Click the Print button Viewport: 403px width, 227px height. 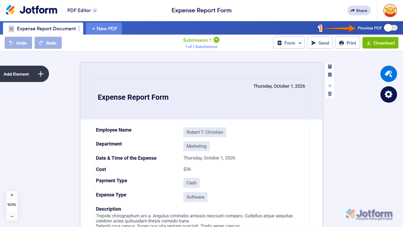click(x=348, y=43)
